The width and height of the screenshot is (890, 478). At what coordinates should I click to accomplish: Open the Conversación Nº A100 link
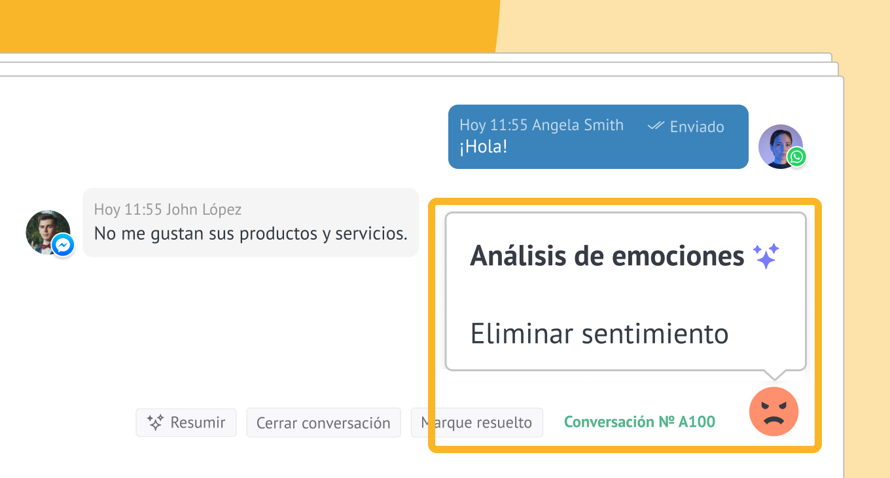coord(639,422)
